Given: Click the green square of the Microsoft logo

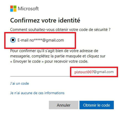Looking at the screenshot, I should [15, 7].
